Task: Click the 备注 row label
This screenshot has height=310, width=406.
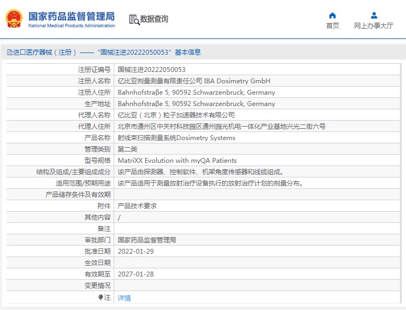Action: pos(104,229)
